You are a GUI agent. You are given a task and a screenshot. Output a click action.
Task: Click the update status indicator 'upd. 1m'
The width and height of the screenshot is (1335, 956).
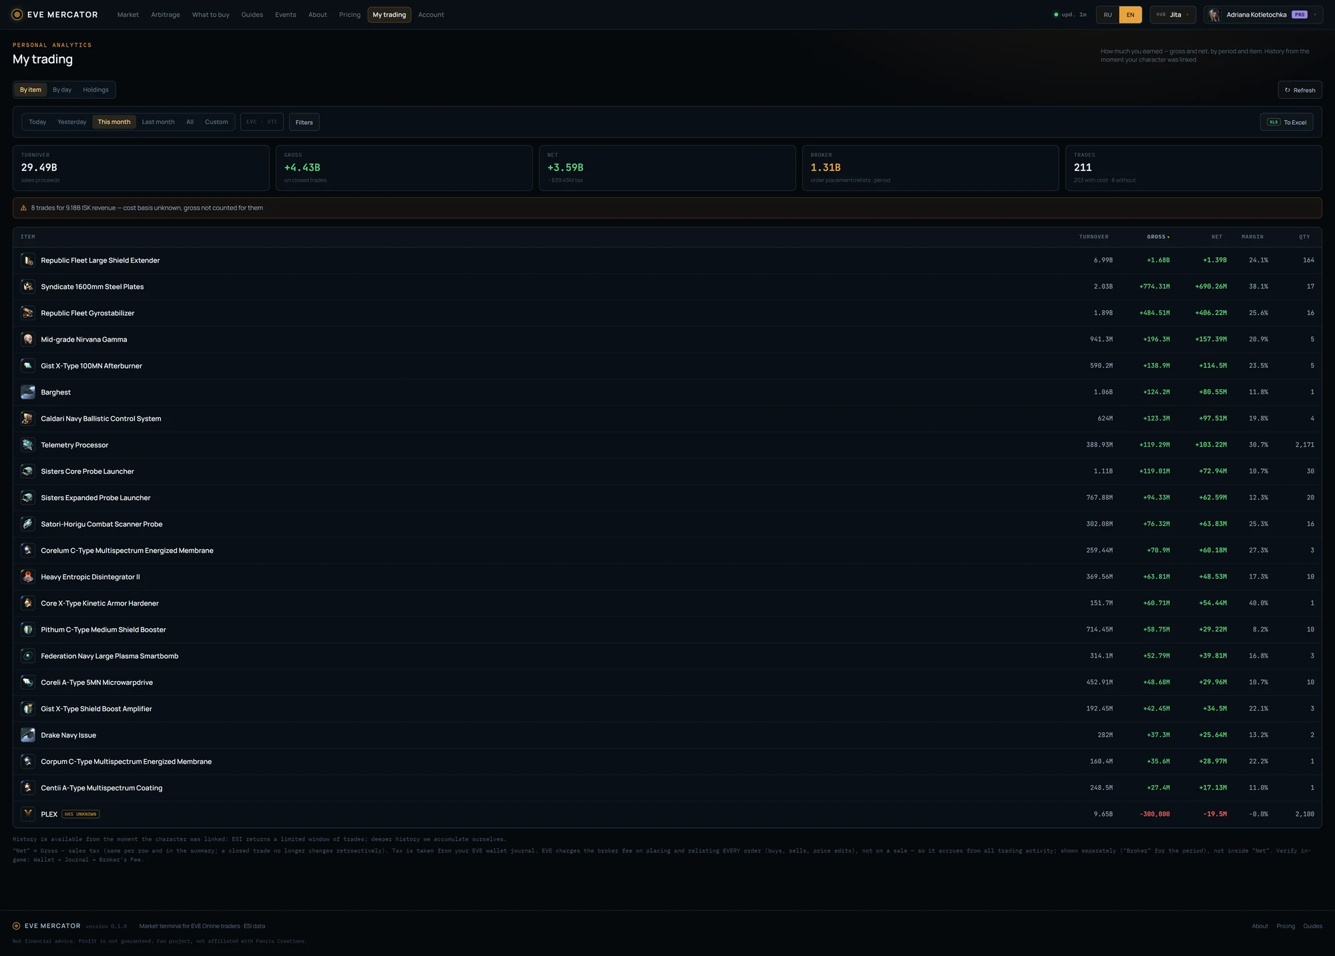1070,15
